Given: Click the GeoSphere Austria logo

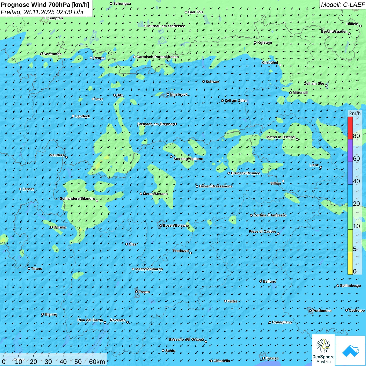Looking at the screenshot, I should 323,350.
